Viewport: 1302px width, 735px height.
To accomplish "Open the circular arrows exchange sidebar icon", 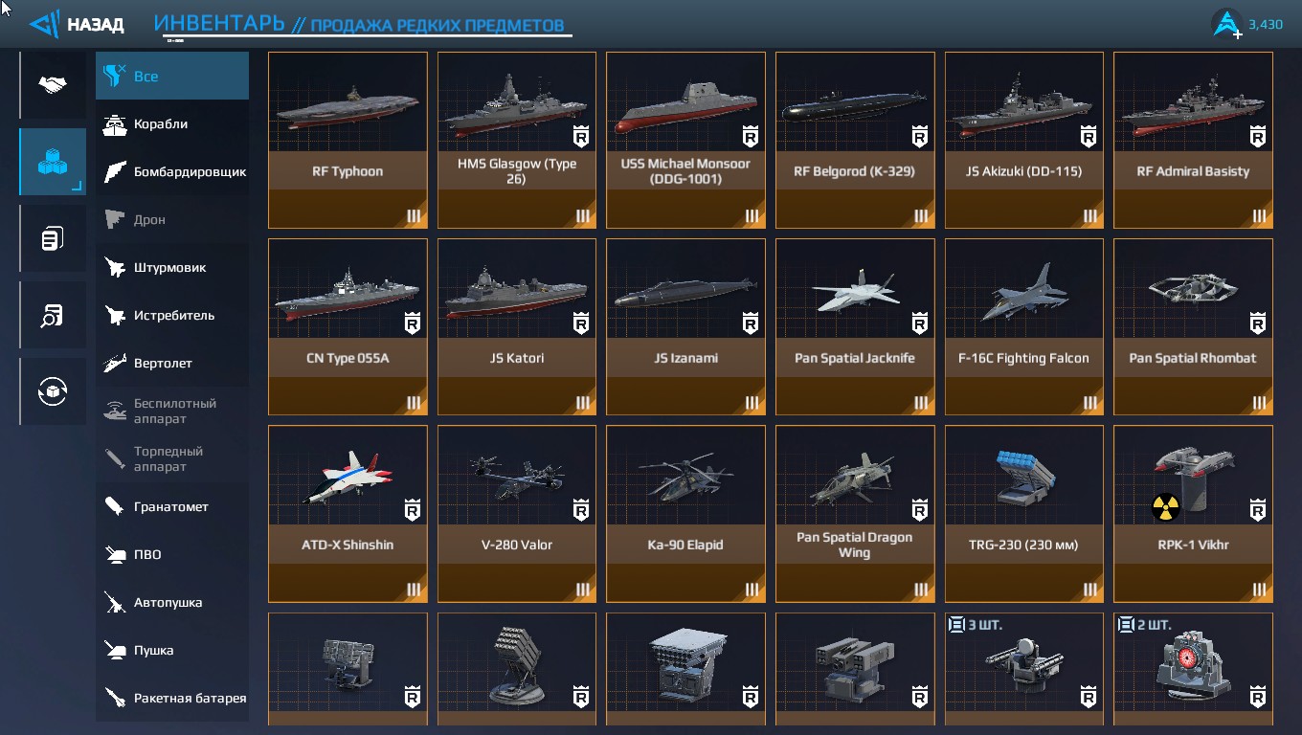I will point(53,391).
